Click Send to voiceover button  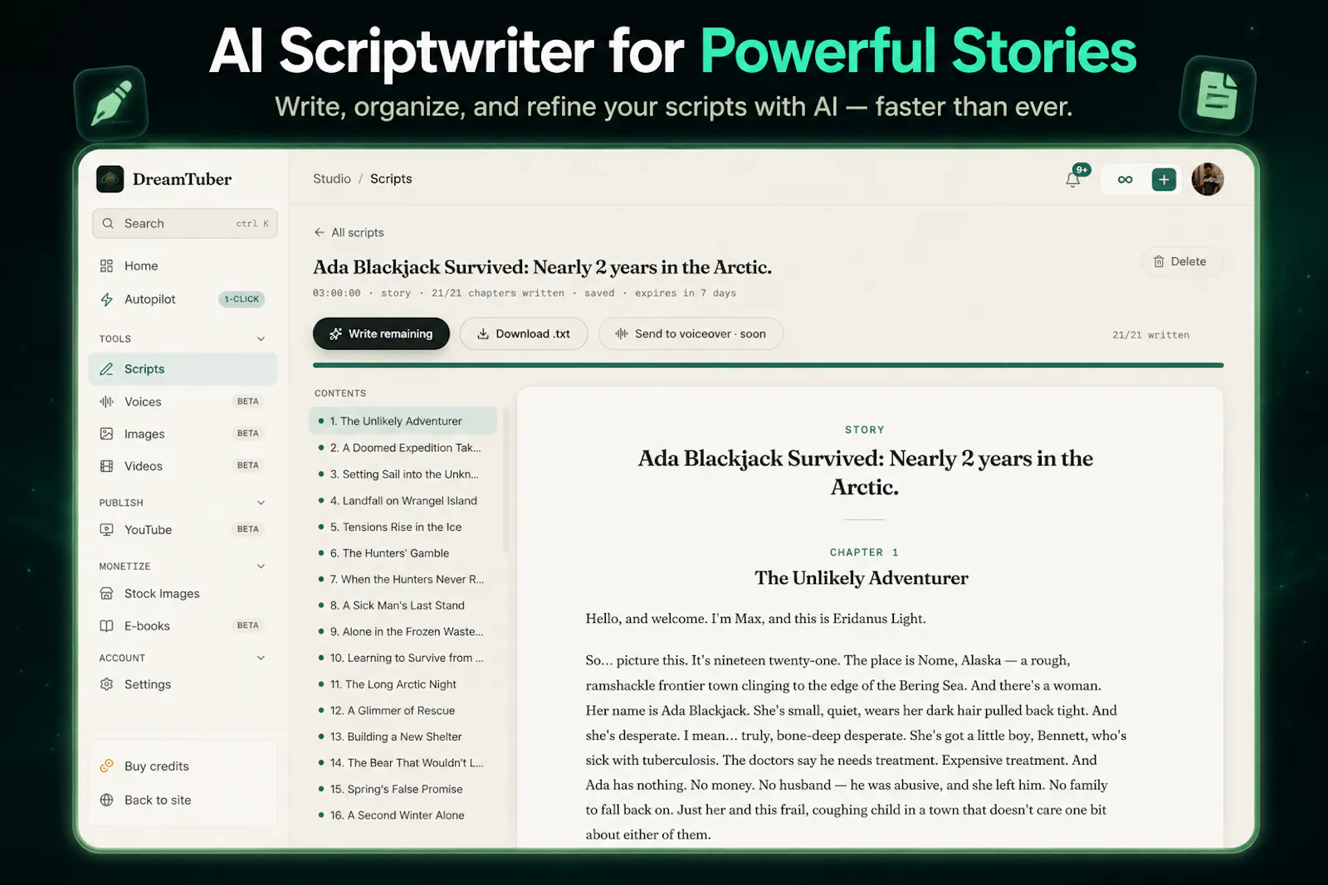[691, 333]
